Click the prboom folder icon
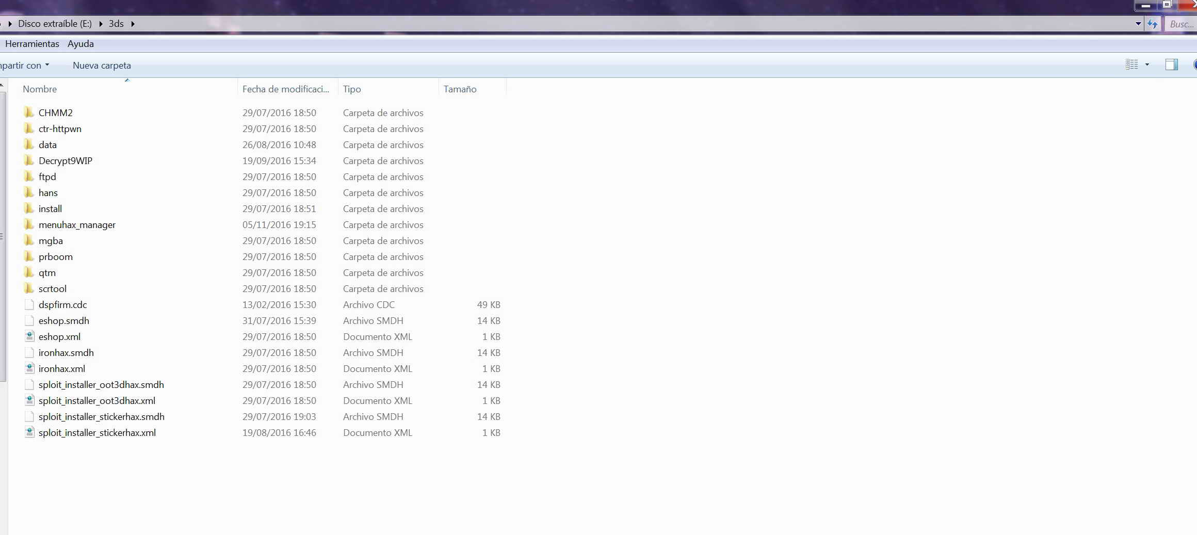Screen dimensions: 1197x535 point(29,256)
